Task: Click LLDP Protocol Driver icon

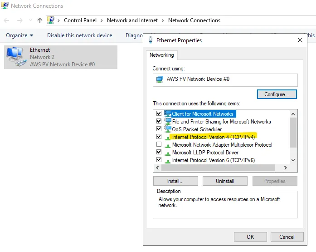Action: tap(167, 153)
